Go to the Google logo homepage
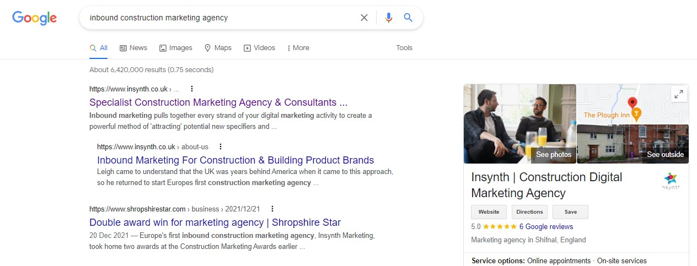 pos(34,18)
